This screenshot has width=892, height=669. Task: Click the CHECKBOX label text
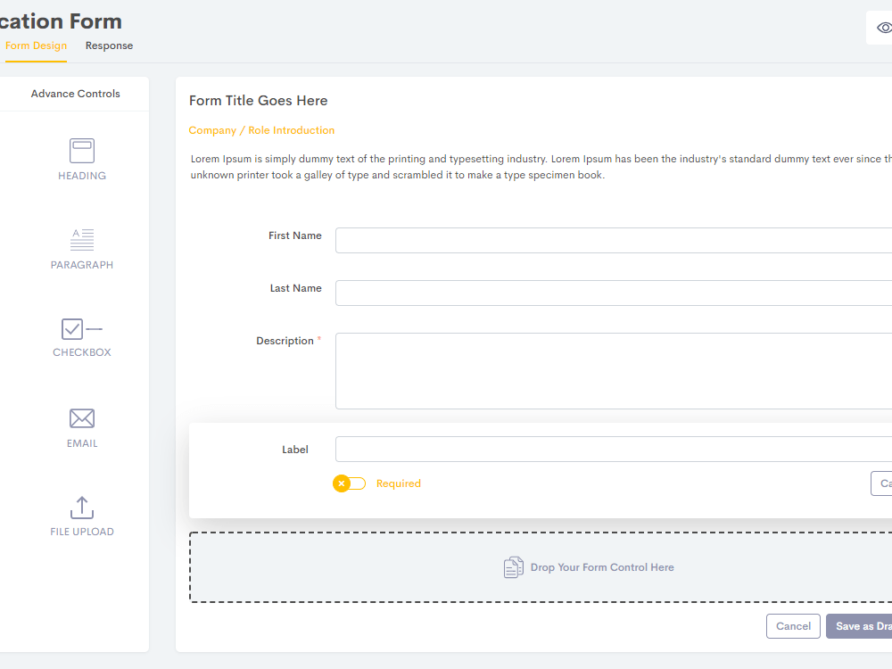[x=82, y=352]
